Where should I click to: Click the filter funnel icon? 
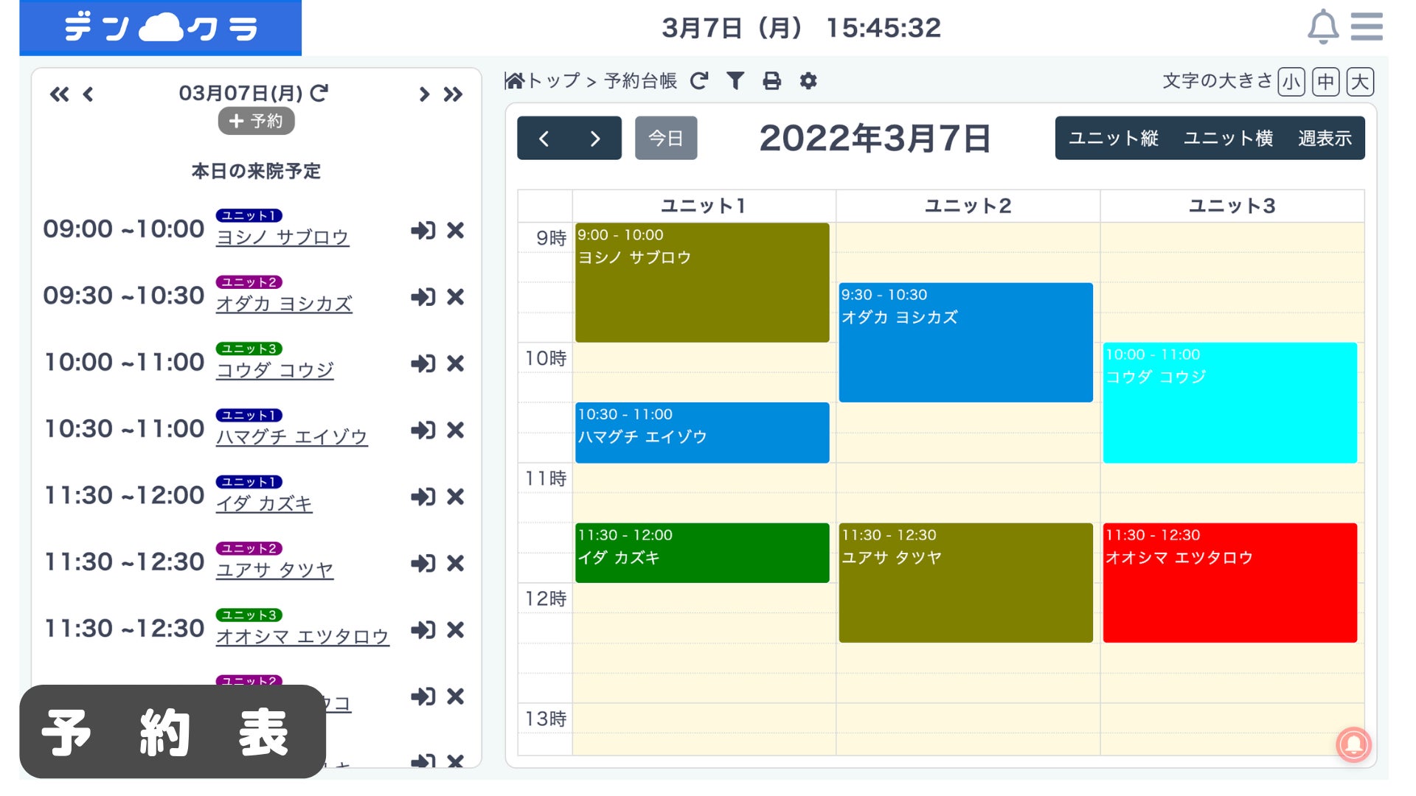(x=735, y=80)
